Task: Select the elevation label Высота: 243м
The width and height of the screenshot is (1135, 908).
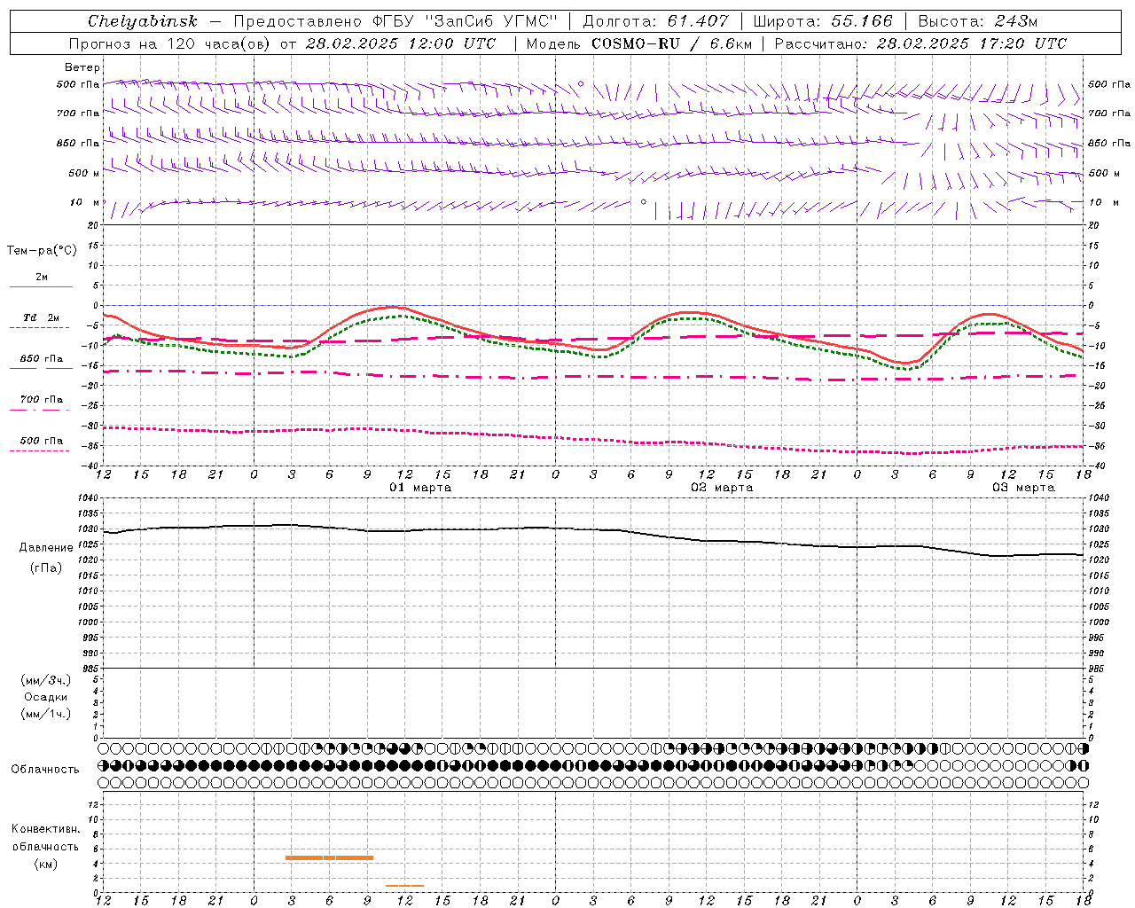Action: click(x=978, y=21)
